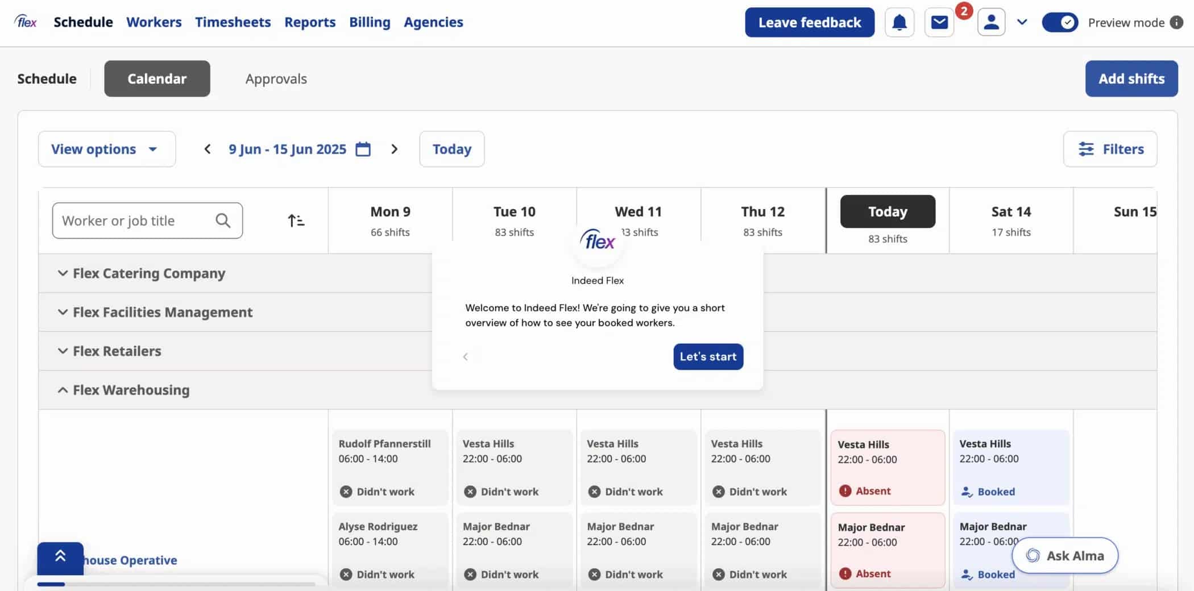This screenshot has width=1194, height=591.
Task: Open the Timesheets menu item
Action: pyautogui.click(x=233, y=22)
